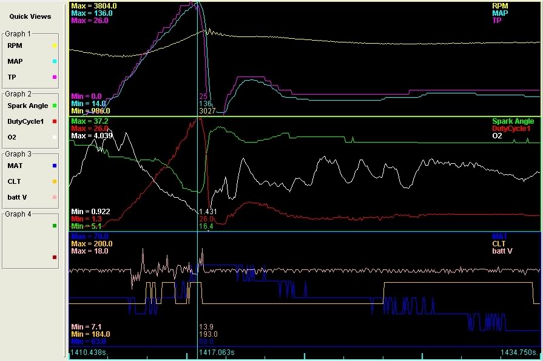
Task: Click the cyan MAP color swatch
Action: (x=55, y=61)
